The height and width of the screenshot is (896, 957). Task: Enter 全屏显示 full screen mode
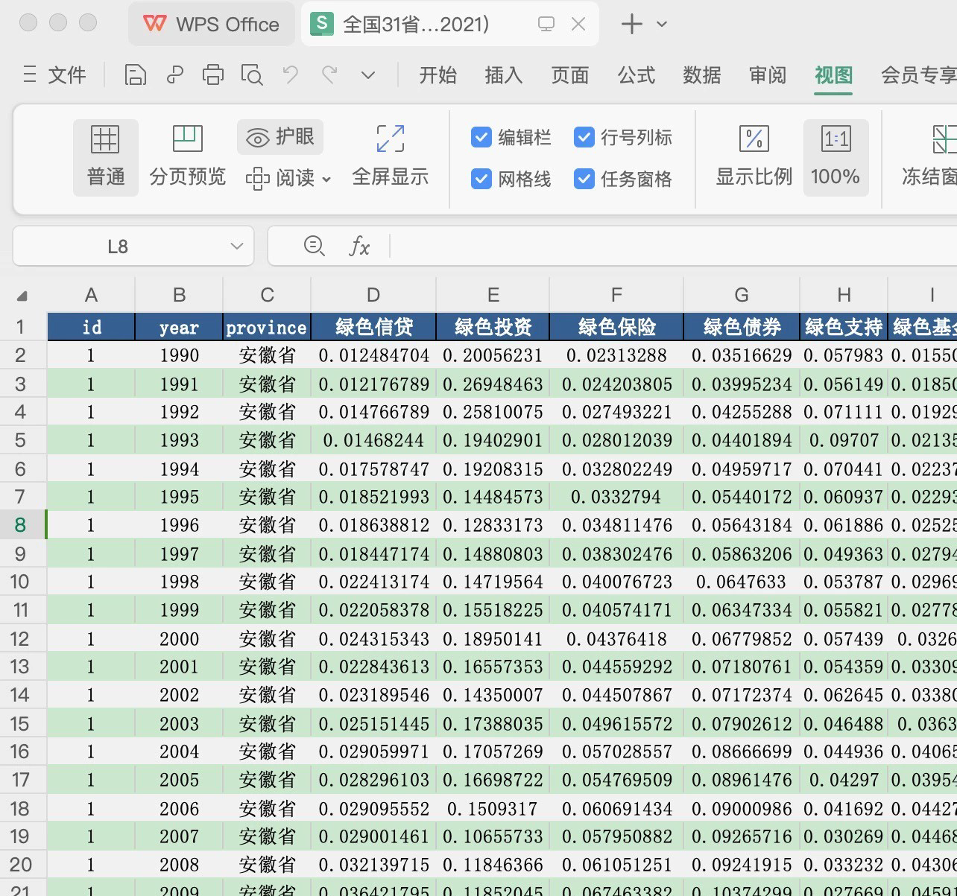click(x=390, y=158)
